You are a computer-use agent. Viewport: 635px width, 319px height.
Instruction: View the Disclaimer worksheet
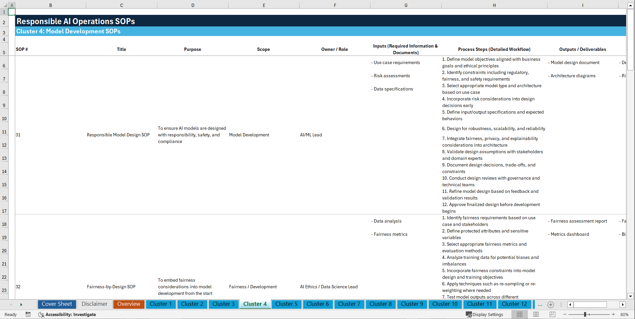pyautogui.click(x=94, y=304)
